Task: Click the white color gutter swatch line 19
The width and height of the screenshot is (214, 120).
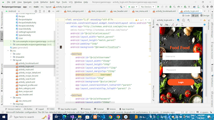Action: pos(61,82)
